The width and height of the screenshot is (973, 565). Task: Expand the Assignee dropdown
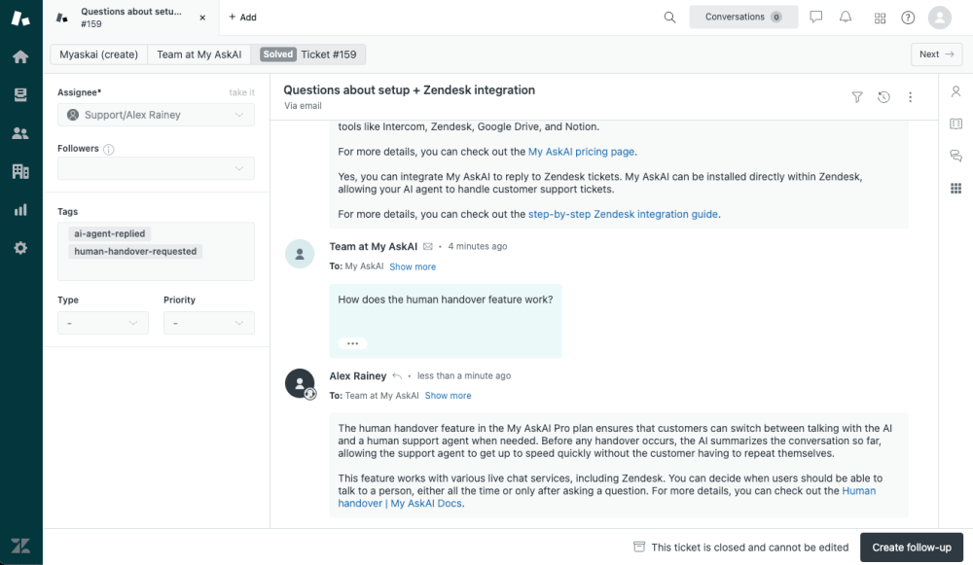pos(156,115)
